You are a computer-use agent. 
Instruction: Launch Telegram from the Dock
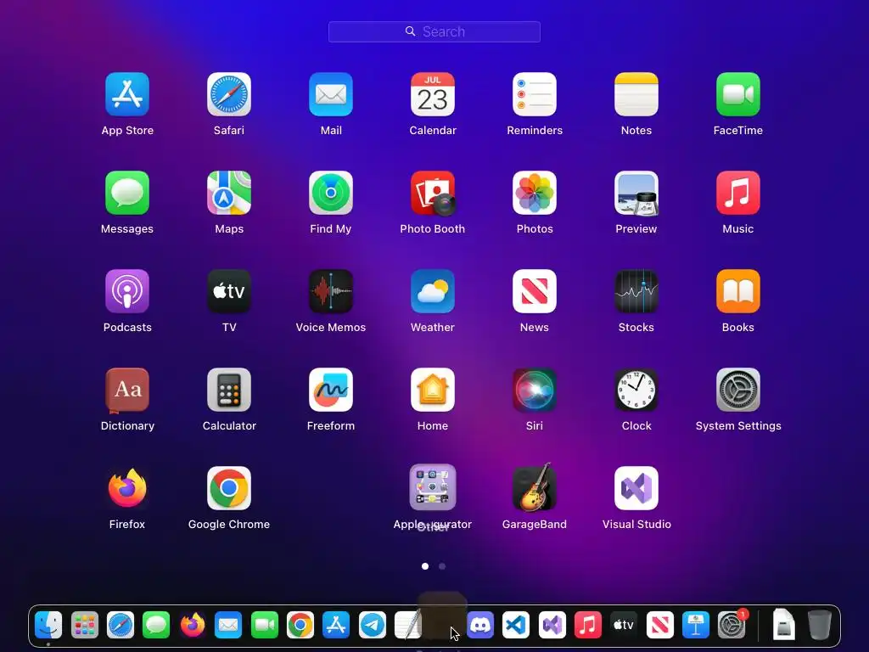pyautogui.click(x=372, y=626)
